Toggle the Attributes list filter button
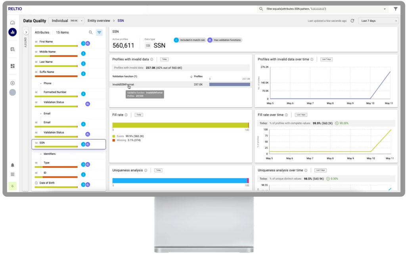The image size is (406, 255). click(x=99, y=32)
